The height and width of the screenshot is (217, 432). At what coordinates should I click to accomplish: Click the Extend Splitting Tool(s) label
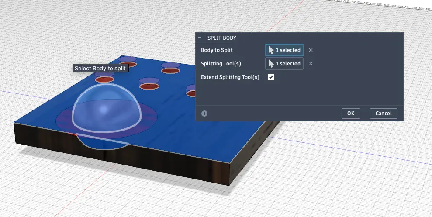[230, 77]
